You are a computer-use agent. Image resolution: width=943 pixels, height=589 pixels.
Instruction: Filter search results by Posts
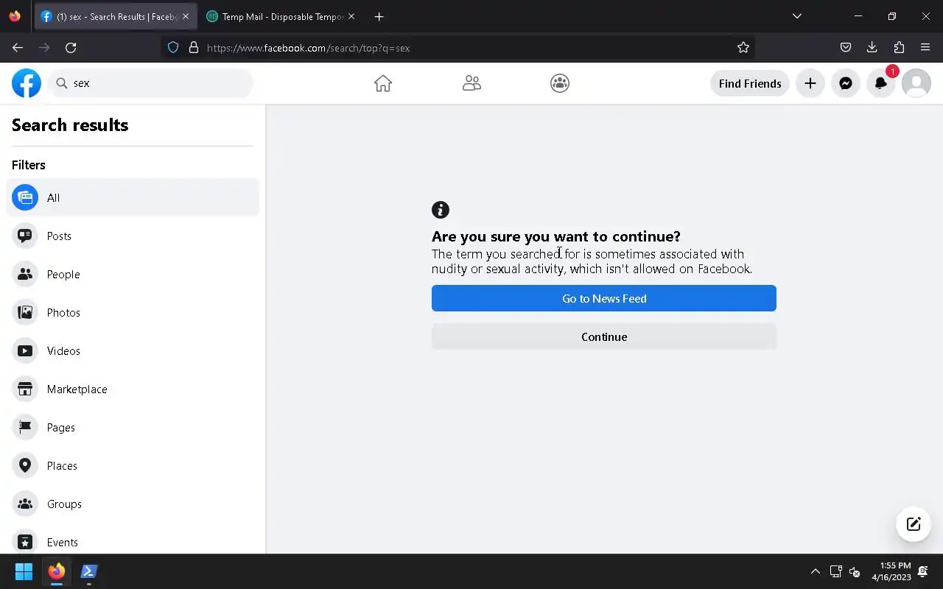[133, 236]
